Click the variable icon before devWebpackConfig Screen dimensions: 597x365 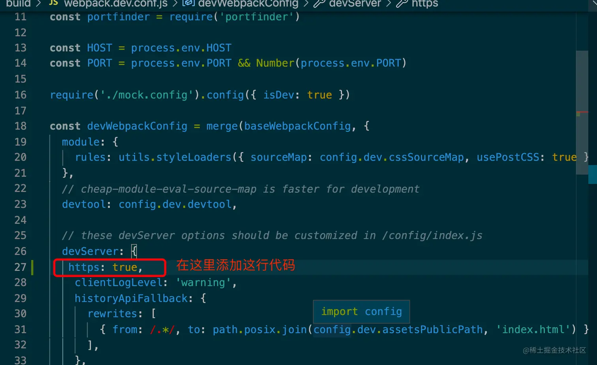pos(188,3)
